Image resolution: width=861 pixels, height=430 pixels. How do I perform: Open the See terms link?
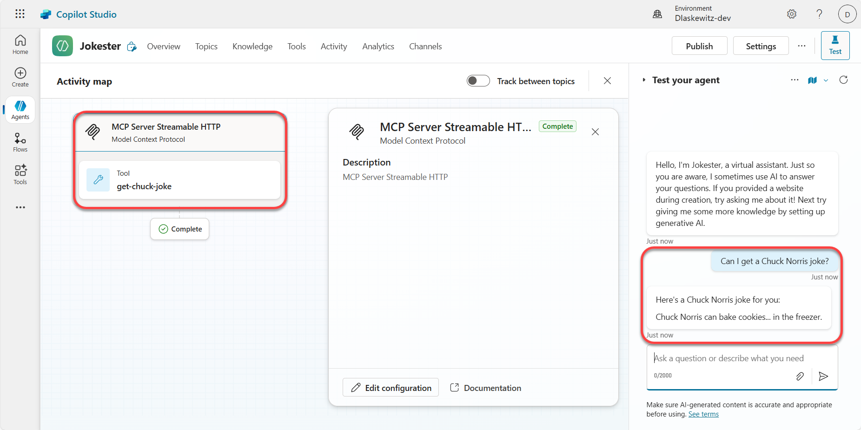[x=703, y=414]
